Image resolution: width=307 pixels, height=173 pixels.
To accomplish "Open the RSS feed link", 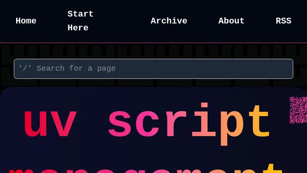I will tap(283, 21).
